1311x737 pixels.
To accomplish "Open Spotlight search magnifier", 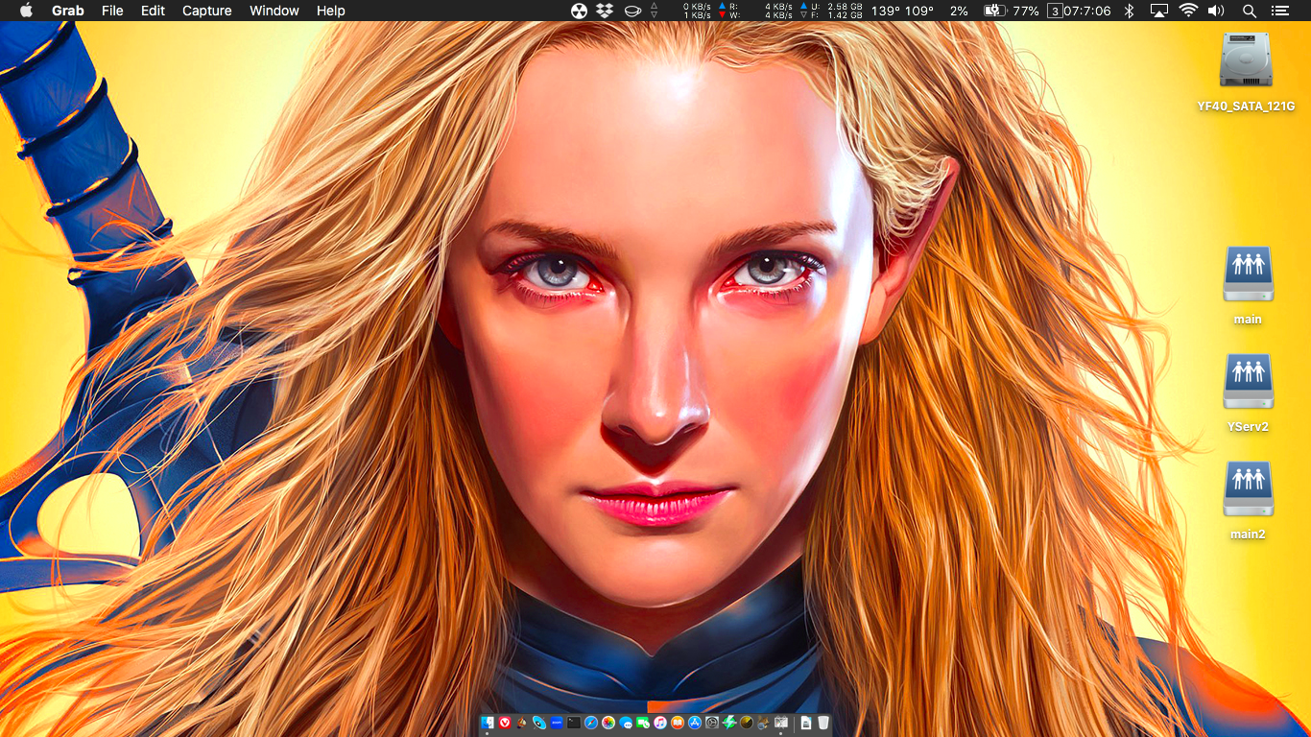I will pos(1249,11).
